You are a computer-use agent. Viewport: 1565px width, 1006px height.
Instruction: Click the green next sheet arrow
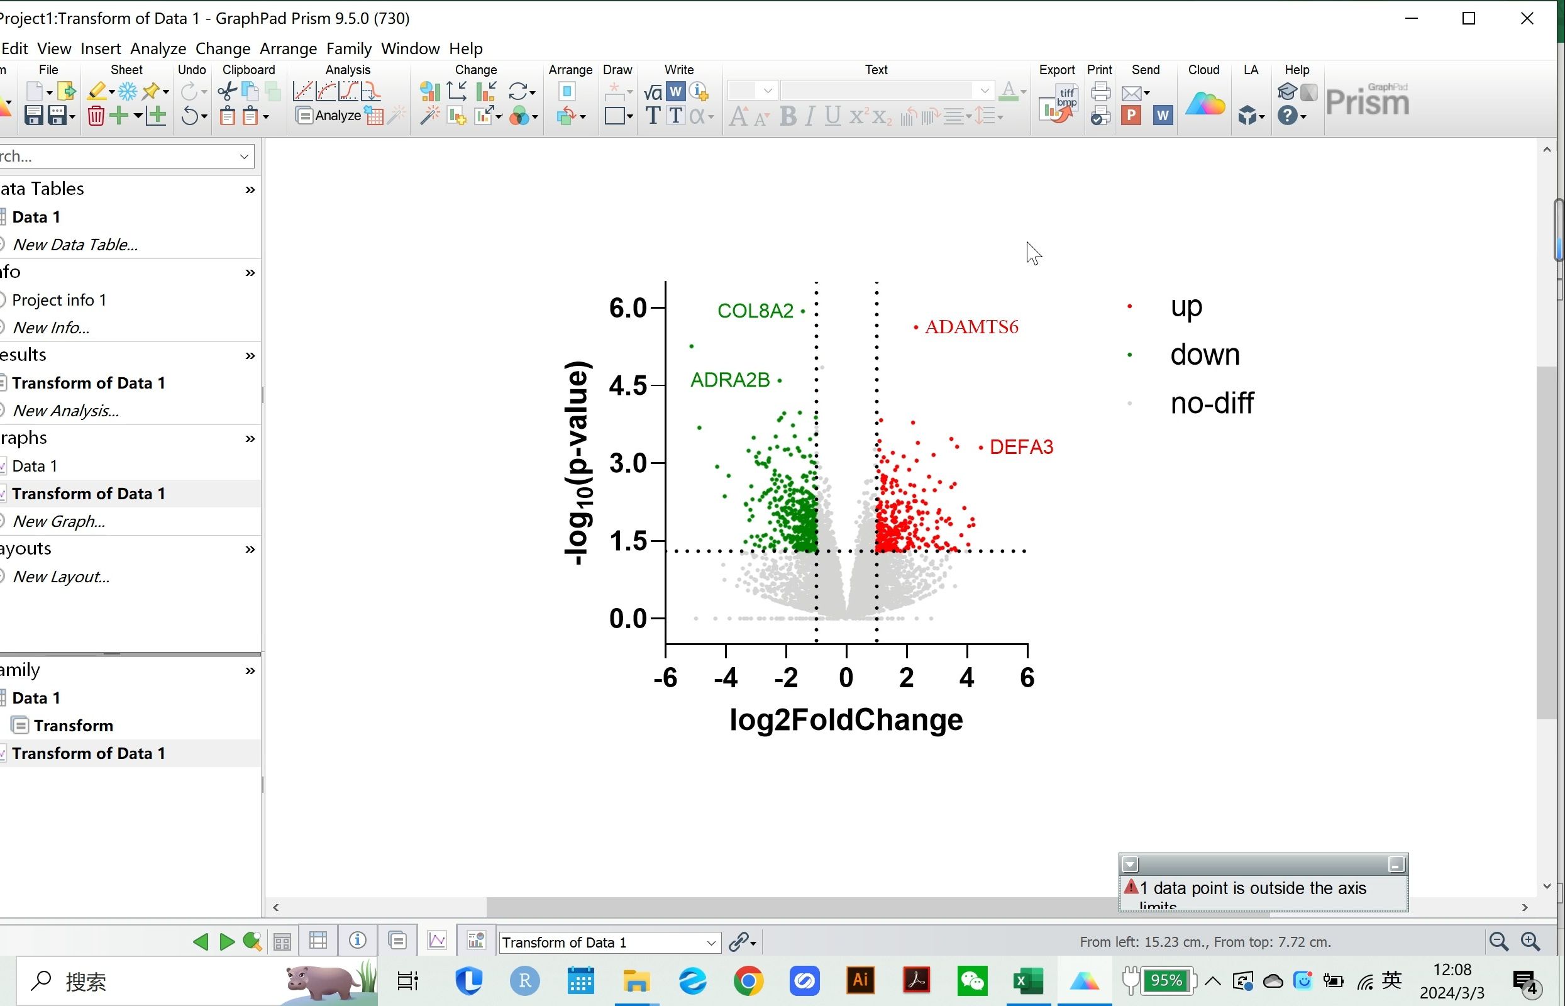tap(226, 941)
